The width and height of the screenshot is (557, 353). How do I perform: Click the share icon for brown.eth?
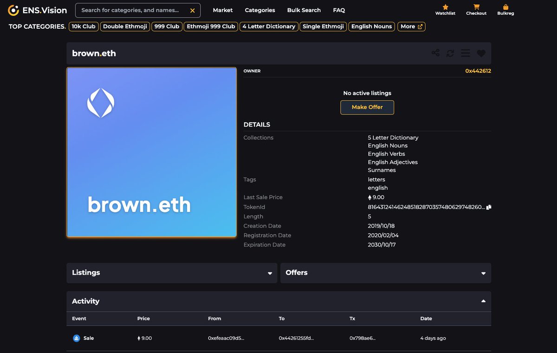(435, 53)
